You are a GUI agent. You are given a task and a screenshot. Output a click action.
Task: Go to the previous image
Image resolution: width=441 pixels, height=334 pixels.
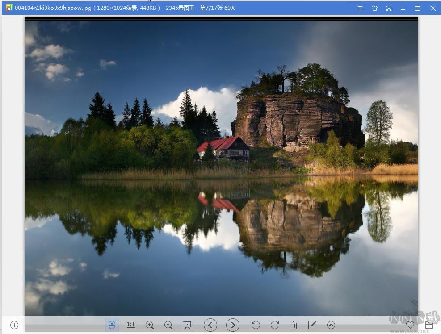tap(210, 325)
